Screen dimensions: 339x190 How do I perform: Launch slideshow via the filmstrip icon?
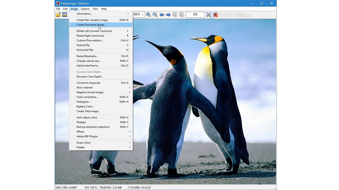click(x=64, y=15)
